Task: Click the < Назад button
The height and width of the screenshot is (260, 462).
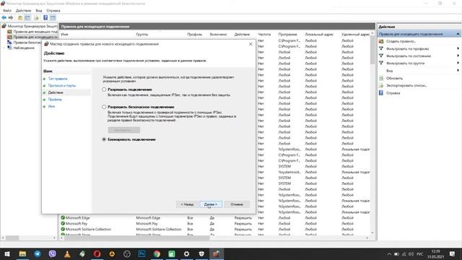Action: [187, 204]
